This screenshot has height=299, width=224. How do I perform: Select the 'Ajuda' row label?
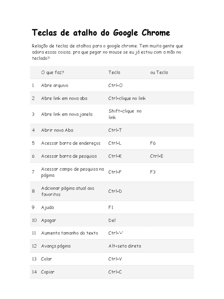tap(48, 208)
